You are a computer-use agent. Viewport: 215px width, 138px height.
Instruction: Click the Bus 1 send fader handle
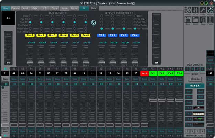[30, 63]
